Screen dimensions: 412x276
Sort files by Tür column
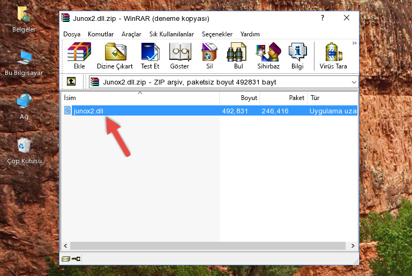[332, 98]
